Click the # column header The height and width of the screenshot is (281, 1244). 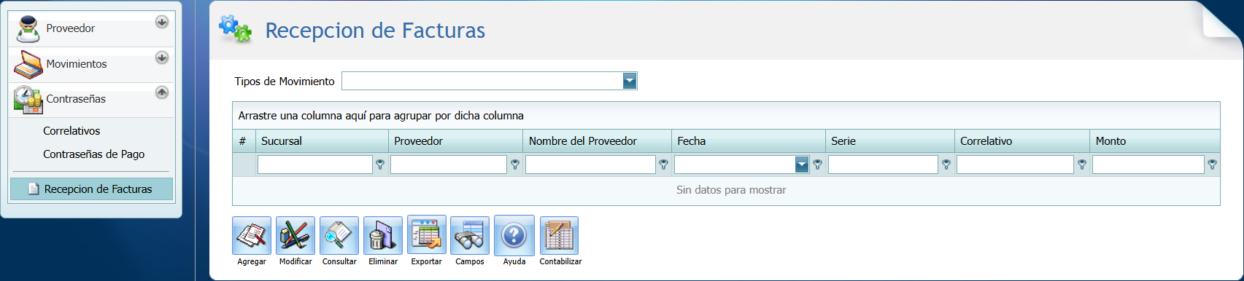click(244, 141)
